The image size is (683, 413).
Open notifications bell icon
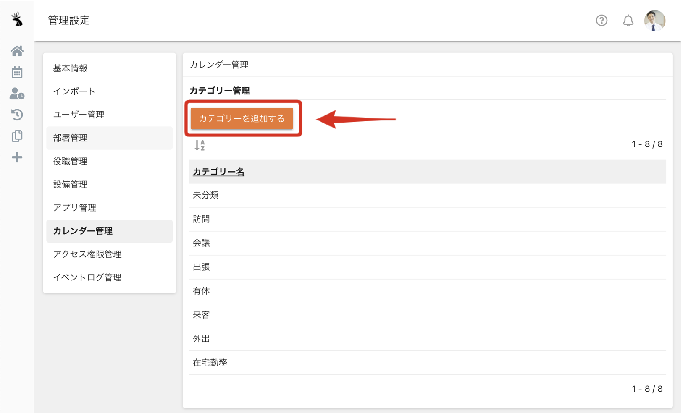[628, 20]
